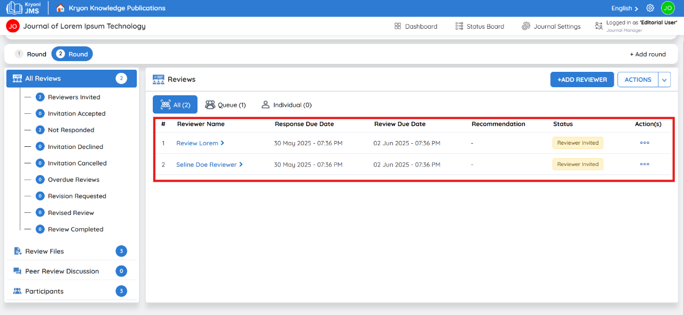
Task: Click the Reviews panel header icon
Action: pos(158,79)
